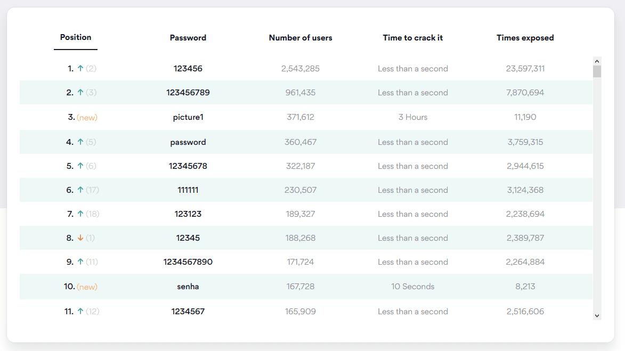The width and height of the screenshot is (625, 351).
Task: Click the up arrow next to position 2
Action: point(80,93)
